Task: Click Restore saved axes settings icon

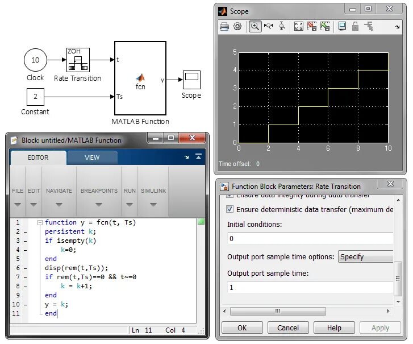Action: 325,26
